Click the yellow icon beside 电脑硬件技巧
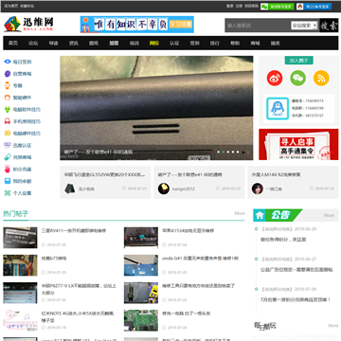This screenshot has height=341, width=341. tap(8, 134)
